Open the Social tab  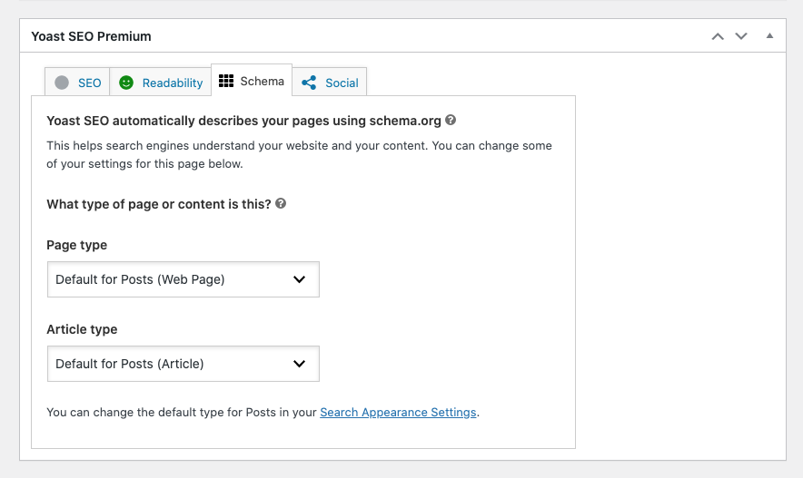pos(330,83)
